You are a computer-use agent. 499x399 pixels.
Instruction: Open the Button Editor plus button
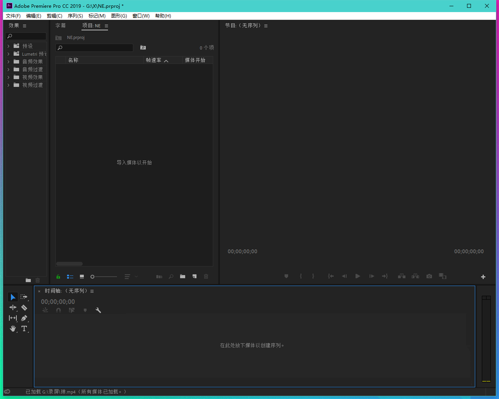click(x=483, y=277)
